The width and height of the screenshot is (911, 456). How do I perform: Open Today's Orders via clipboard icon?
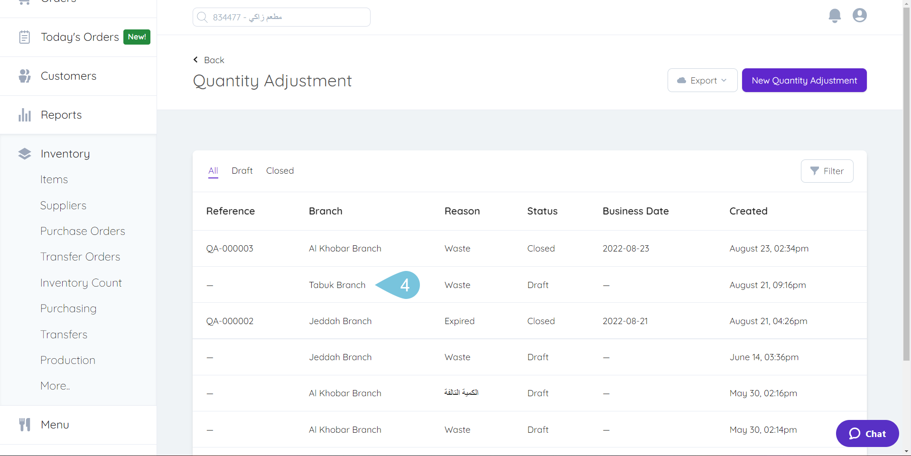click(x=24, y=37)
